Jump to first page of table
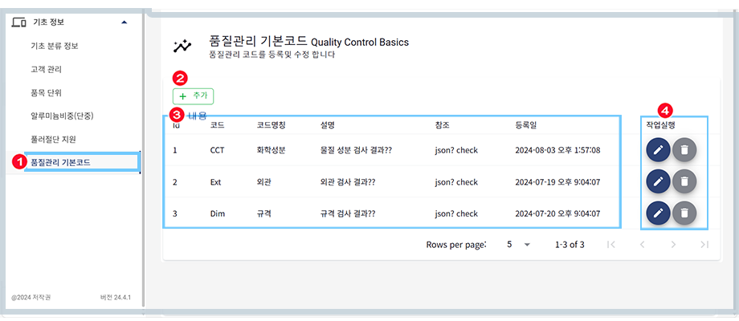The image size is (739, 321). click(611, 244)
